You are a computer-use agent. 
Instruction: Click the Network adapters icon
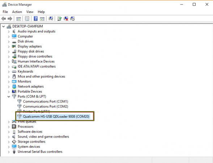(x=14, y=87)
